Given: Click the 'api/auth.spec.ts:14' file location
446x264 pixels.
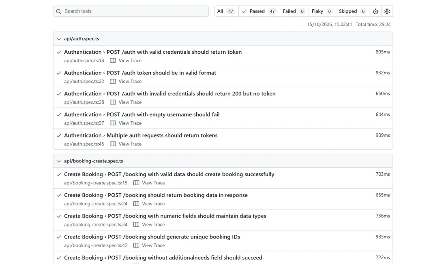Looking at the screenshot, I should pos(84,60).
